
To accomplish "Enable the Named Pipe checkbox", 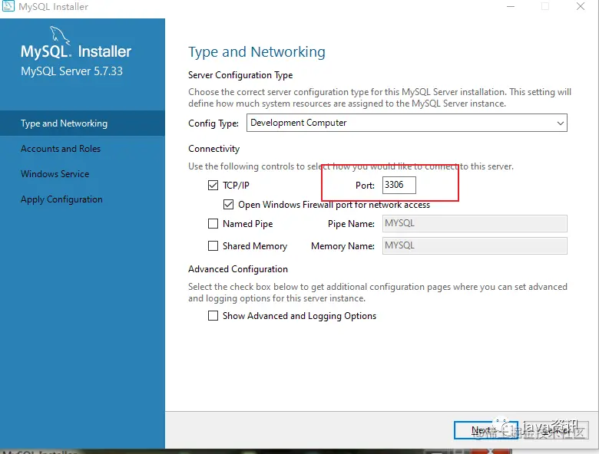I will pos(213,224).
